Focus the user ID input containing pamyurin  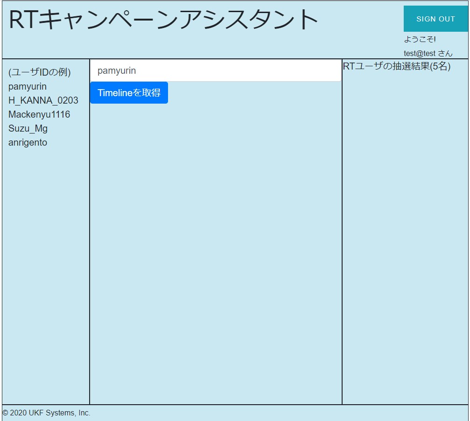(216, 70)
